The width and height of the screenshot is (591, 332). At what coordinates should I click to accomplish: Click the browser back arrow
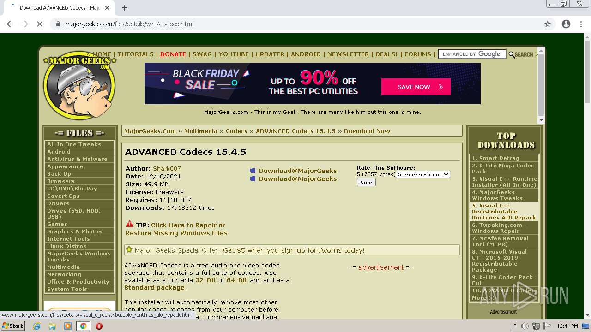click(x=10, y=24)
